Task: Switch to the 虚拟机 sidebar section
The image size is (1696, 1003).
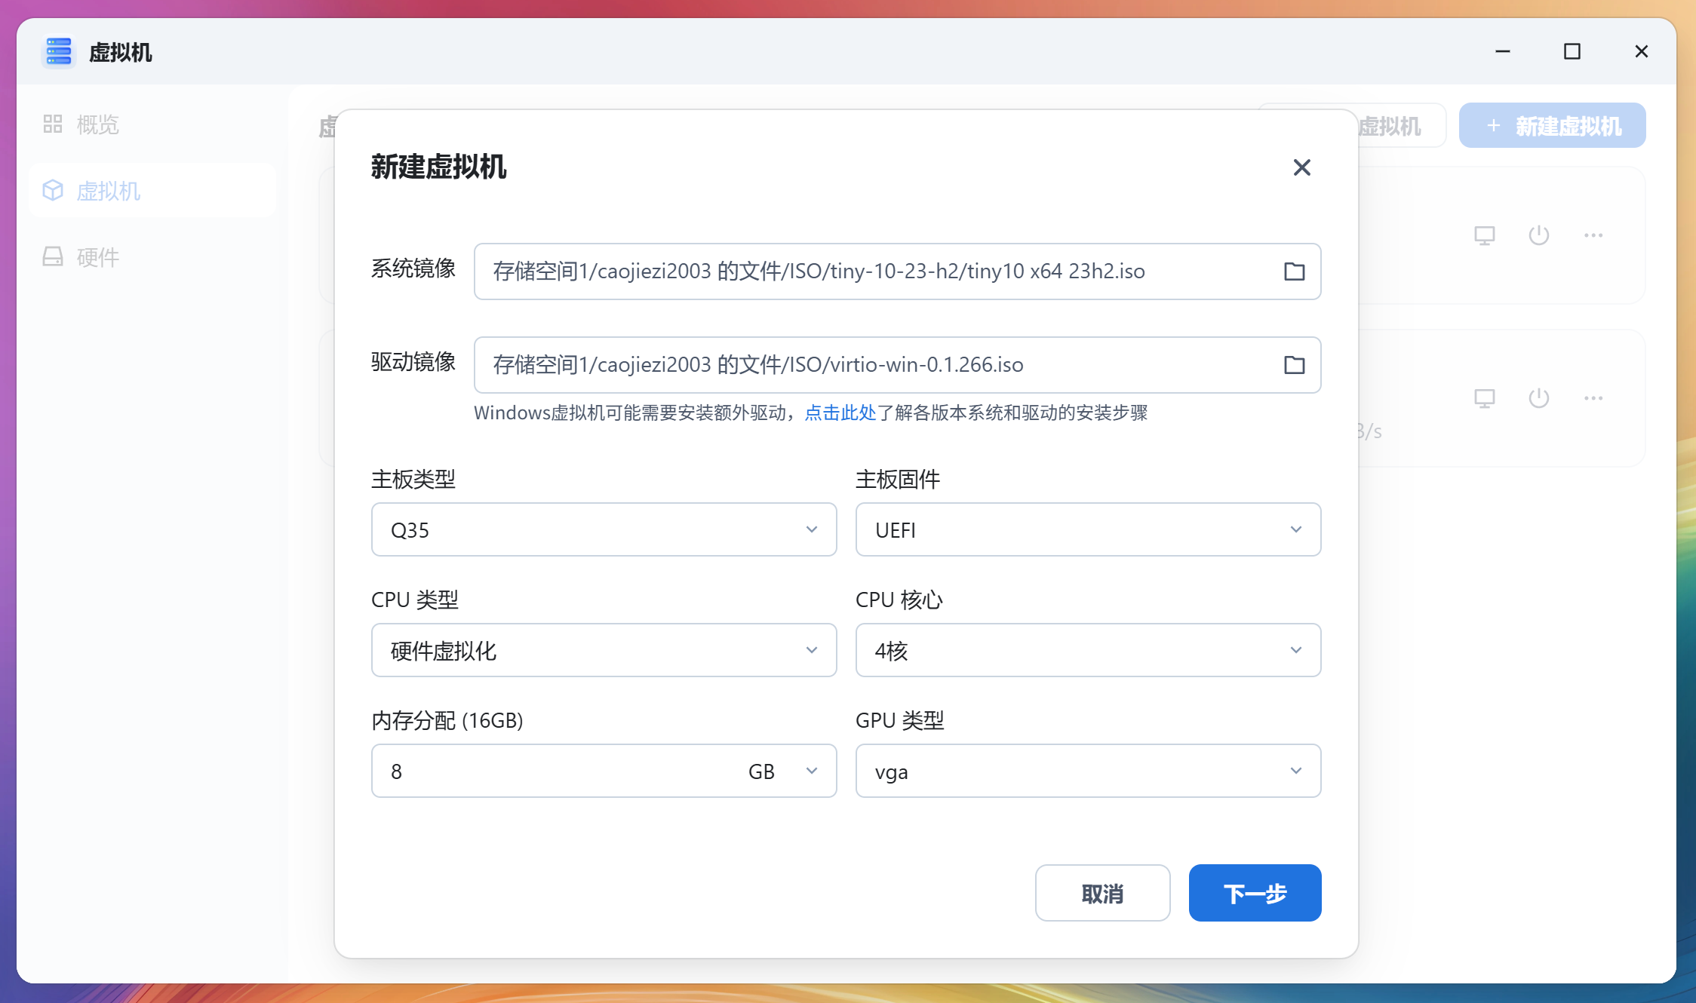Action: tap(108, 191)
